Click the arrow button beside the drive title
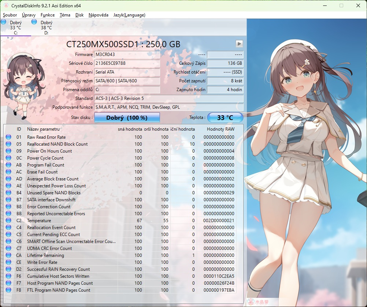Screen dimensions: 367x307 [239, 44]
